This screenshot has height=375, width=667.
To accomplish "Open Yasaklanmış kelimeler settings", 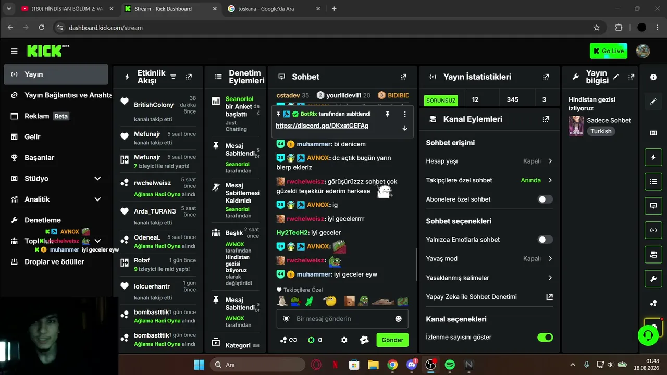I will click(489, 278).
